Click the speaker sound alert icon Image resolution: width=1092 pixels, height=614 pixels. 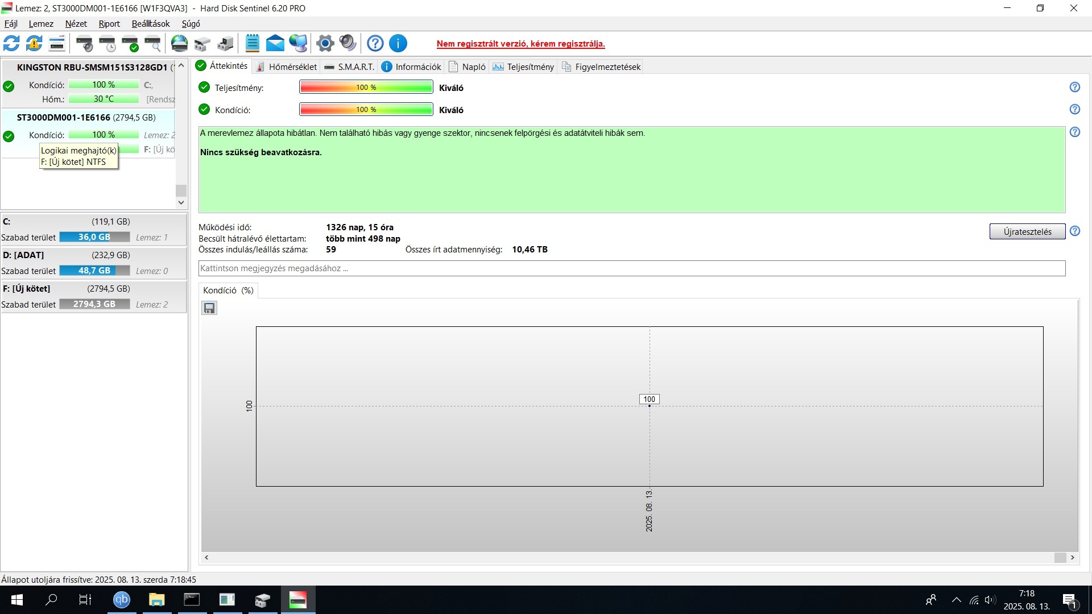[348, 43]
